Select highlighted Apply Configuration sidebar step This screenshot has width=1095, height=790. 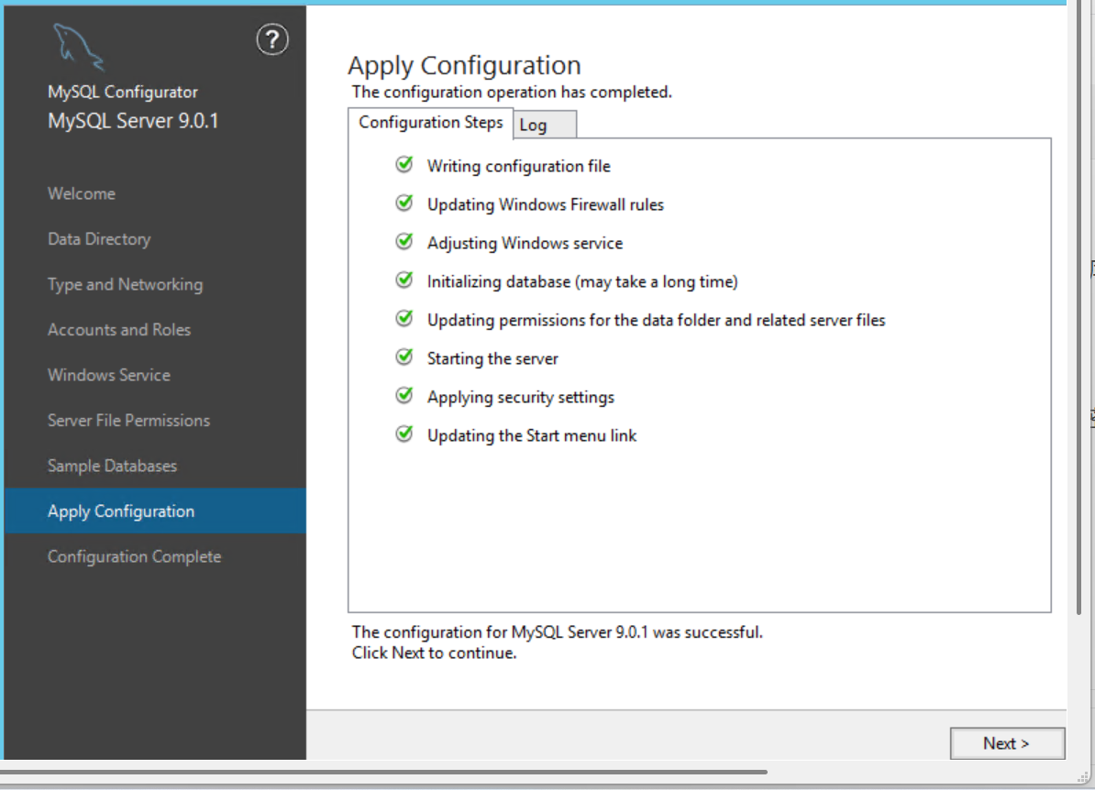click(x=155, y=510)
